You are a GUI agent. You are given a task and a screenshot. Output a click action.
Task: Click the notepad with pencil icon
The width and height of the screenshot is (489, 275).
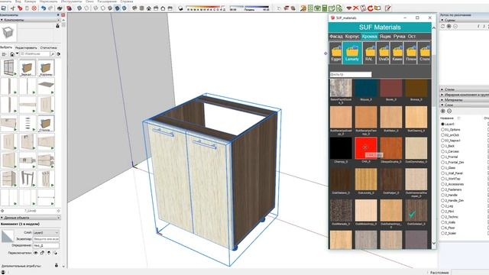click(387, 8)
